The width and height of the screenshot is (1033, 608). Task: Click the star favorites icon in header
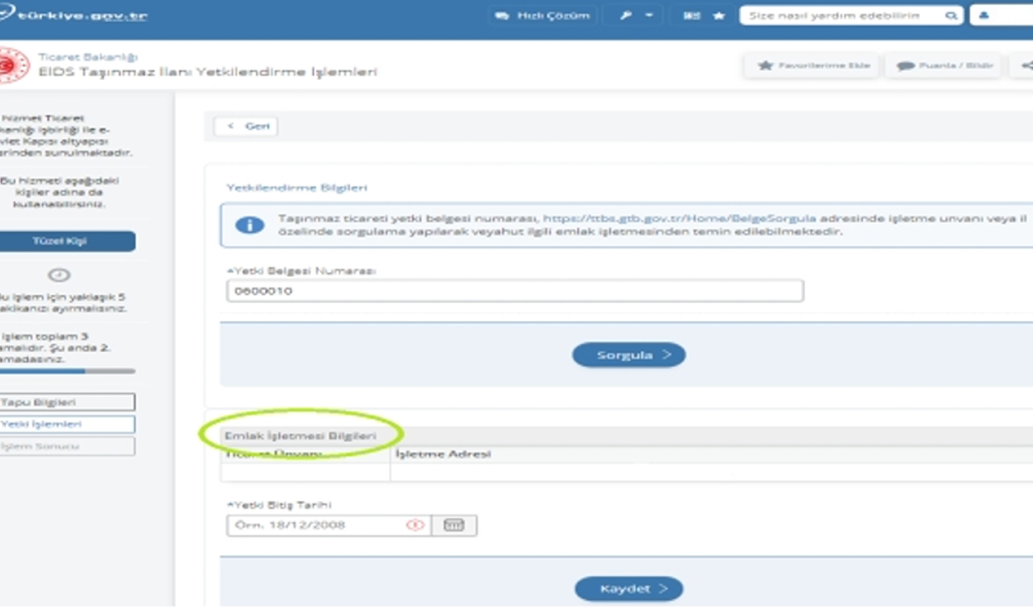(718, 16)
